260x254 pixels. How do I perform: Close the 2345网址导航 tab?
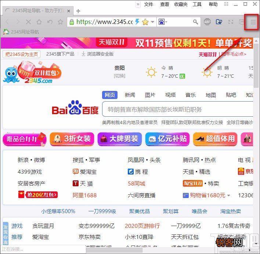point(69,11)
